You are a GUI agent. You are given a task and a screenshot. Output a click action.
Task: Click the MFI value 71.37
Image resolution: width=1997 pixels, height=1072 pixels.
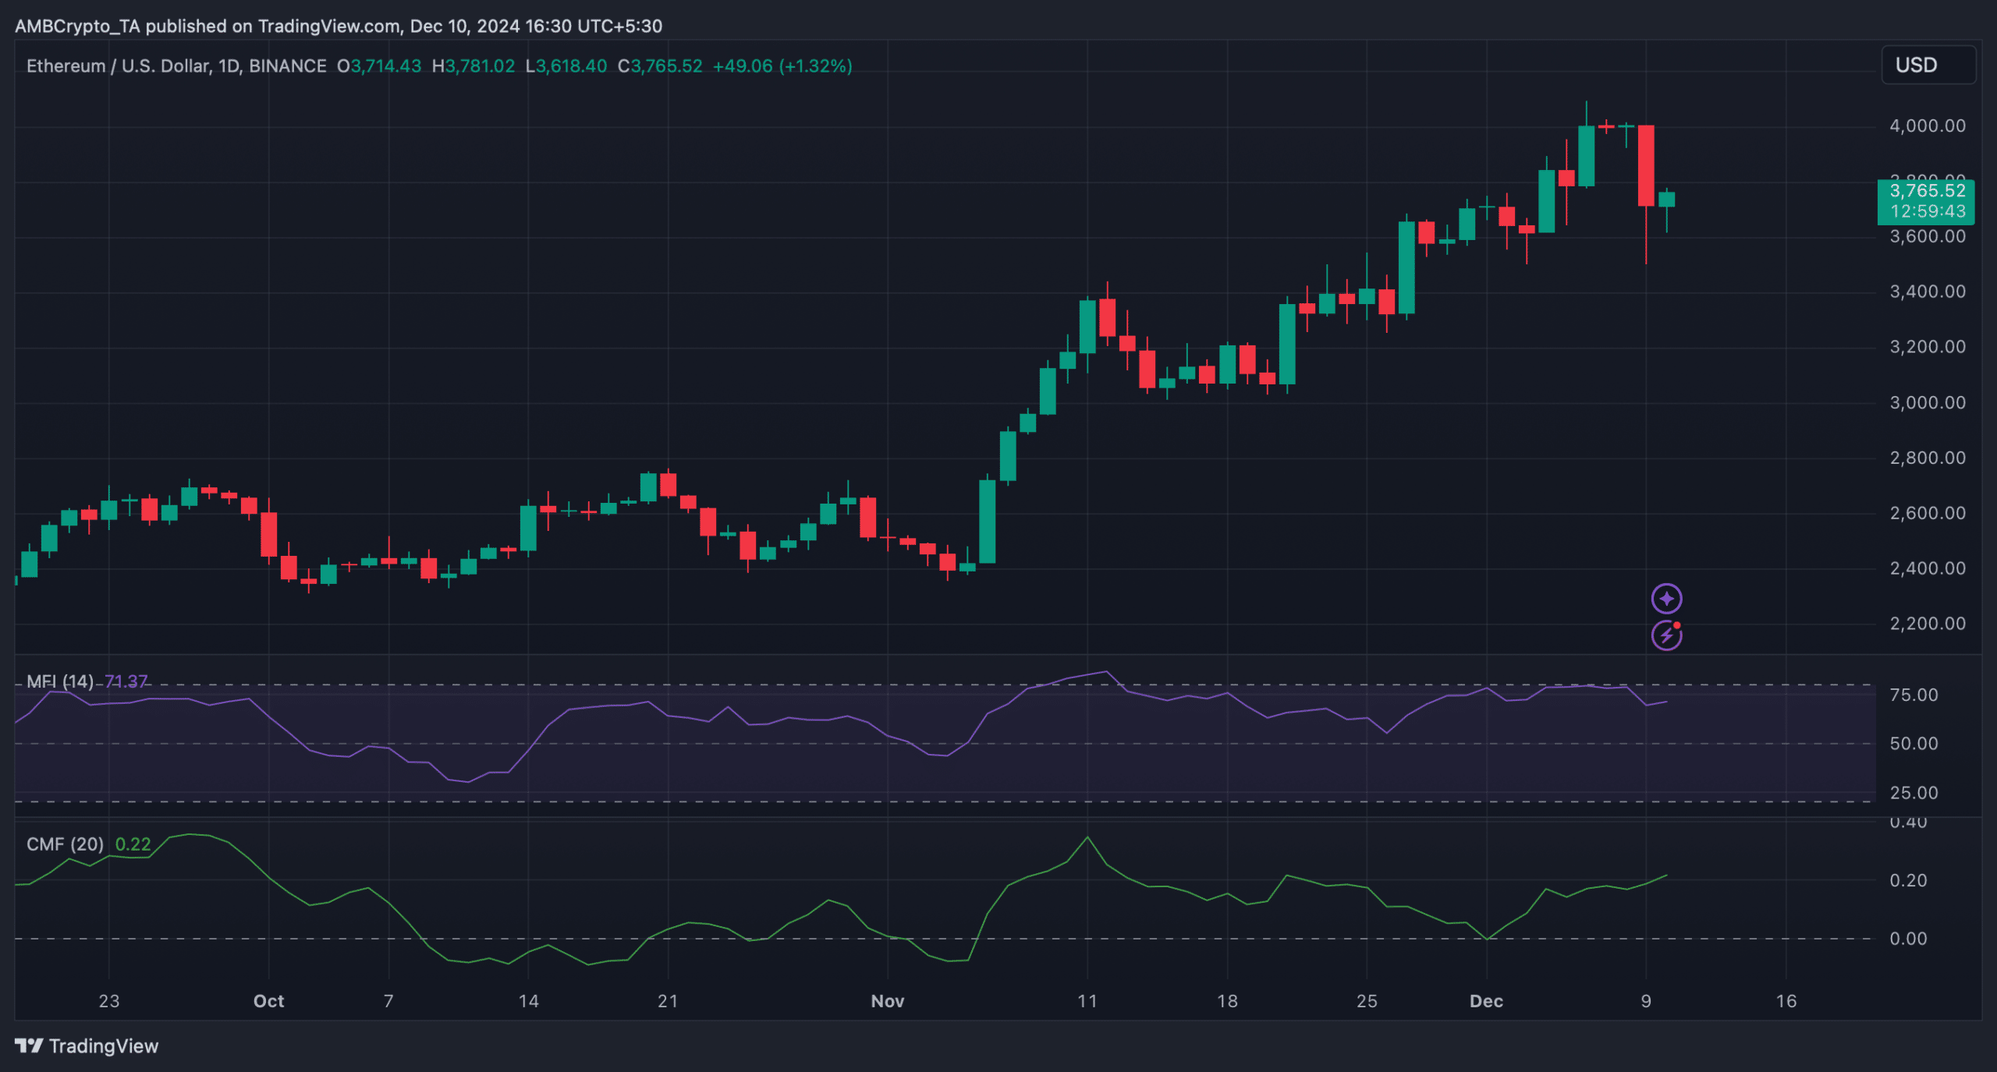pos(126,681)
